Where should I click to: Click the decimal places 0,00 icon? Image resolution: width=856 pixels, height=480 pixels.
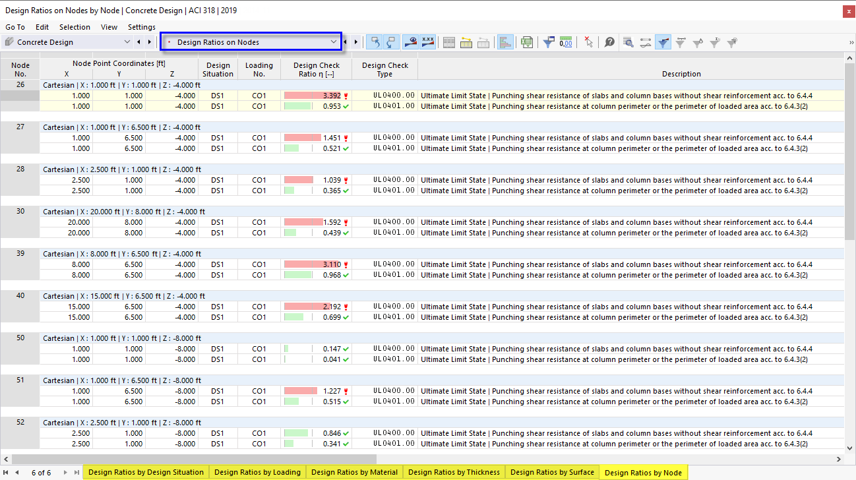pyautogui.click(x=566, y=42)
